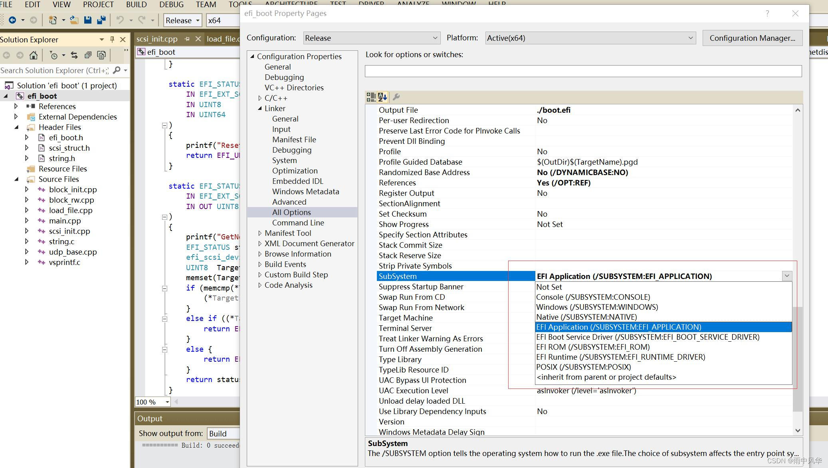Click the Pending Changes Filter clock icon
Screen dimensions: 828x468
53,55
